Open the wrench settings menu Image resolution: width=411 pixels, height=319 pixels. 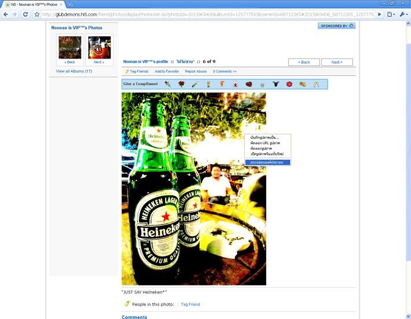403,14
